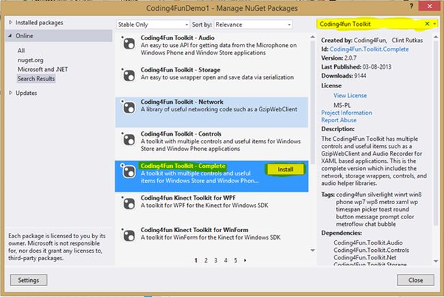
Task: Open the Coding4Fun.Toolkit.Complete Id link
Action: click(369, 49)
